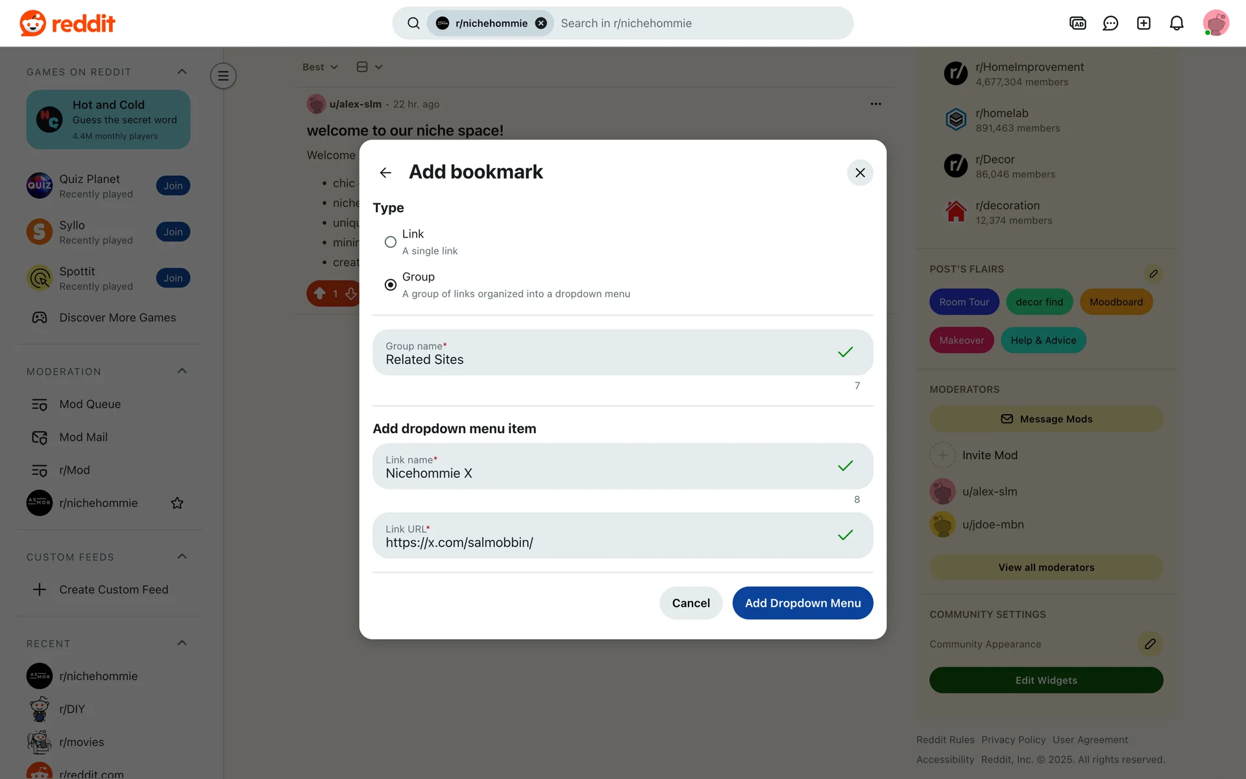This screenshot has width=1246, height=779.
Task: Toggle the sidebar collapse hamburger button
Action: 223,76
